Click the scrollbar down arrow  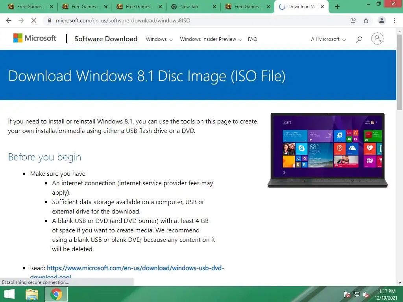399,282
